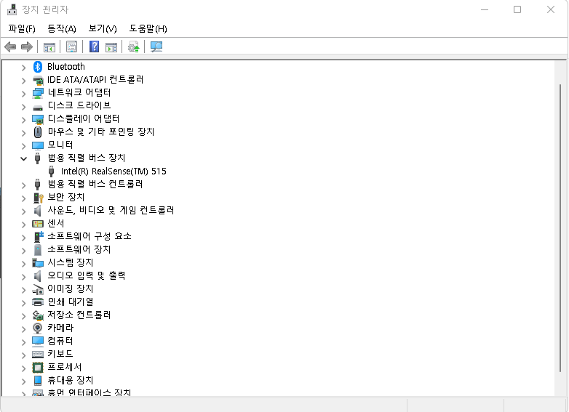Expand the 컴퓨터 node
Viewport: 569px width, 412px height.
(x=23, y=342)
